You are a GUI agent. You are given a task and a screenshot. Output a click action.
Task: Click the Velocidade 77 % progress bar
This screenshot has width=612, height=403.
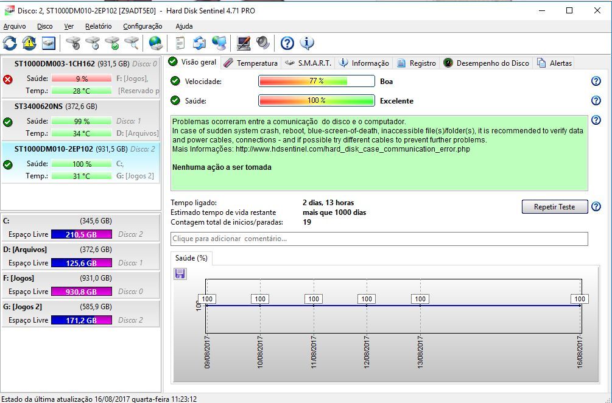click(x=317, y=81)
